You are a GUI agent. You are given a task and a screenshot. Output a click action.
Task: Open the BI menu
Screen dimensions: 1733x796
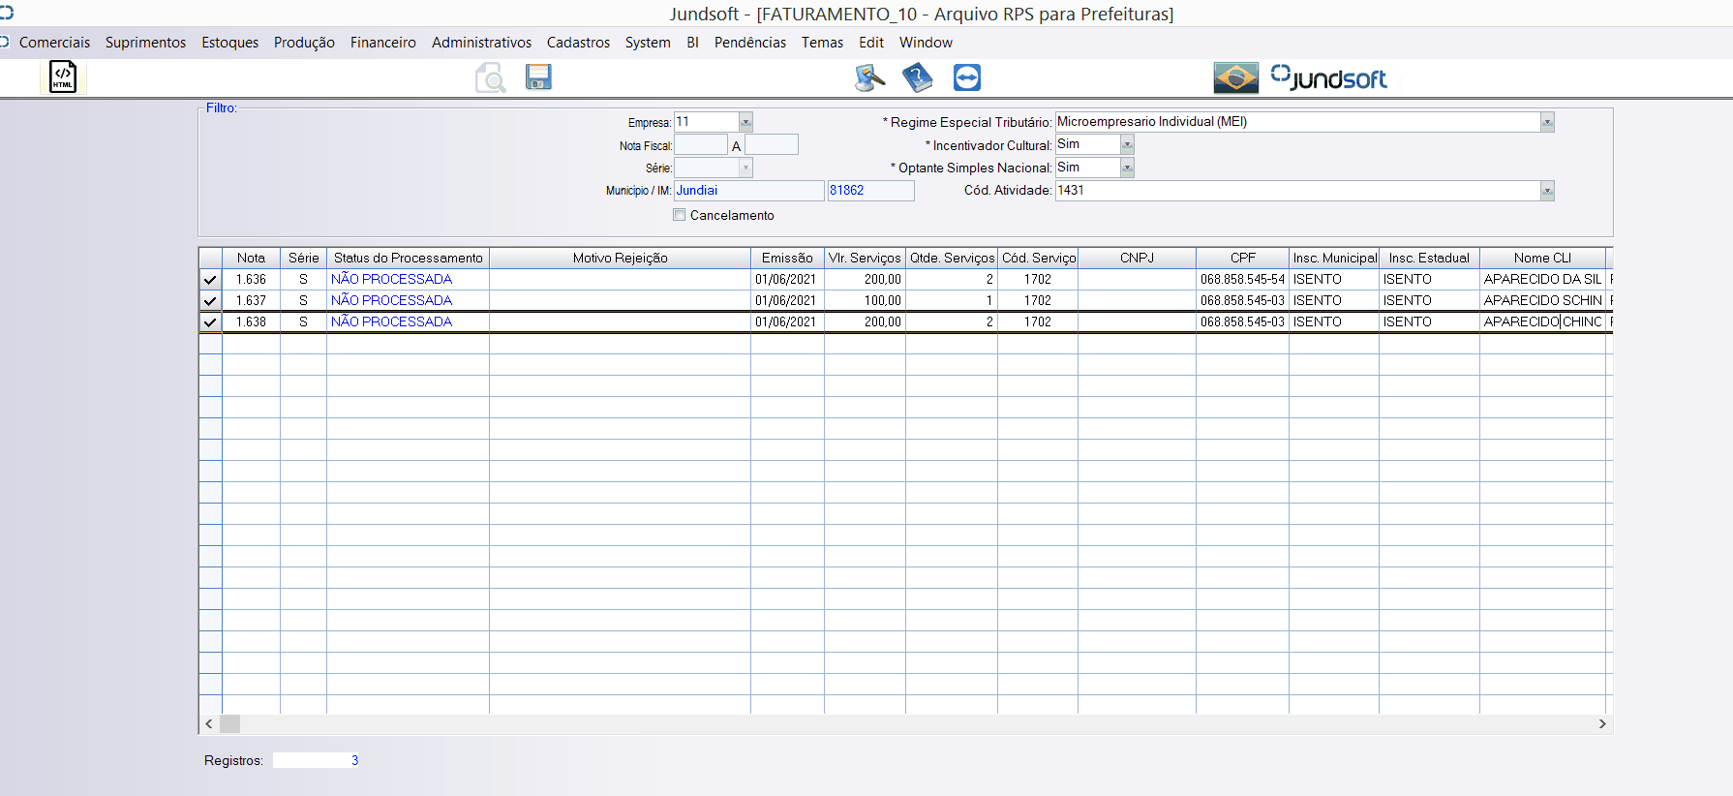[x=692, y=43]
